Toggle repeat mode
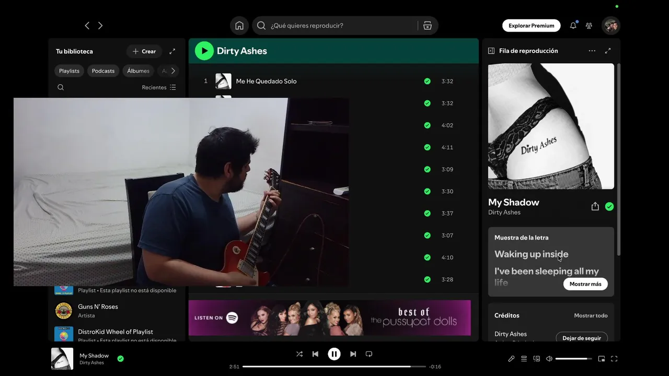 tap(369, 354)
